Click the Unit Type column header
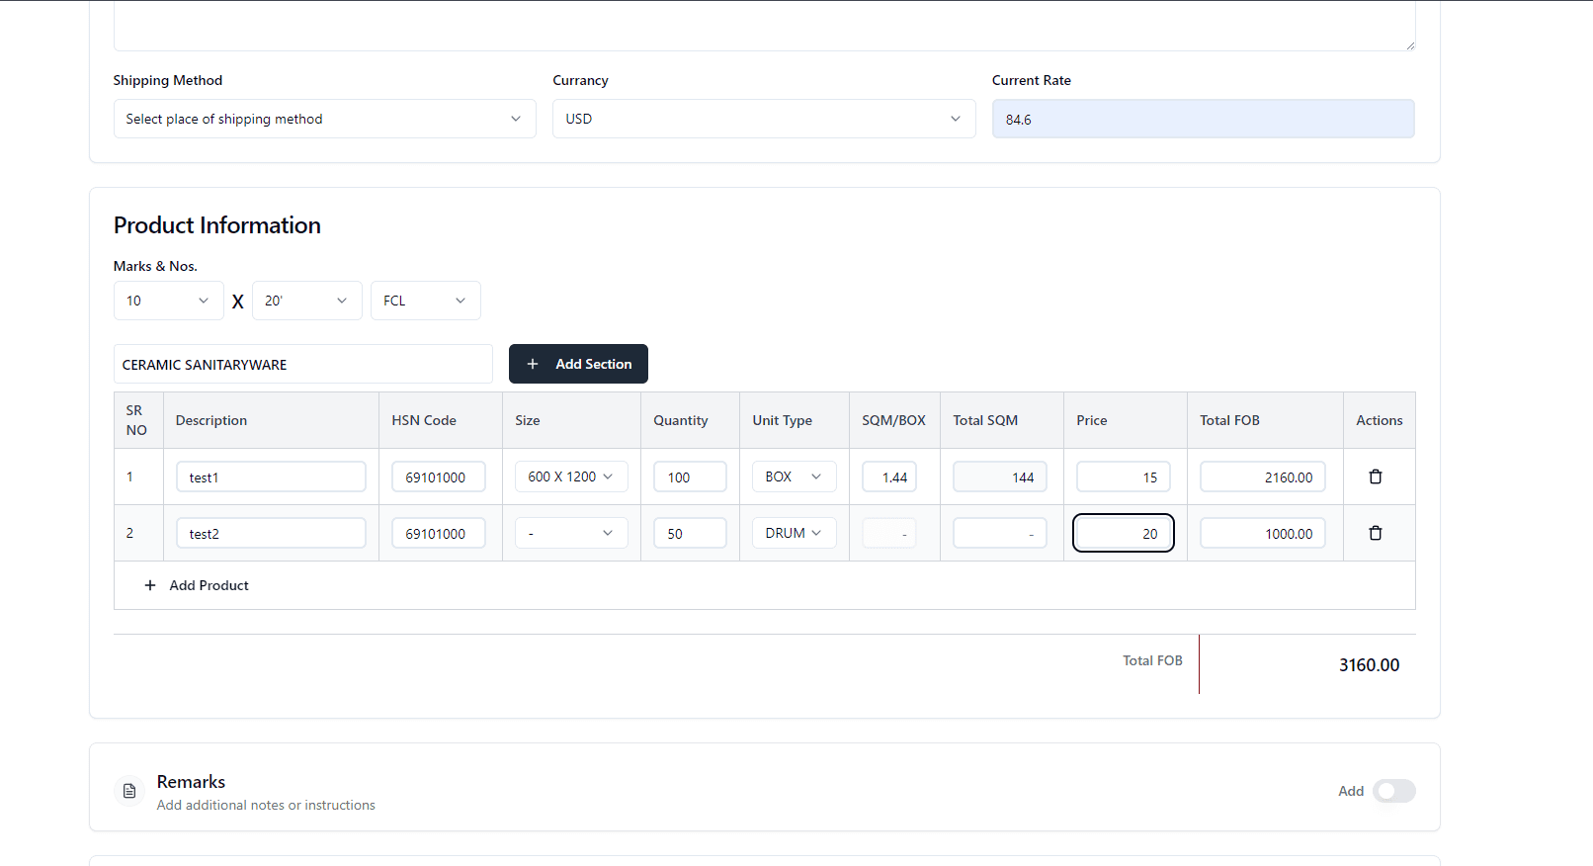 783,420
